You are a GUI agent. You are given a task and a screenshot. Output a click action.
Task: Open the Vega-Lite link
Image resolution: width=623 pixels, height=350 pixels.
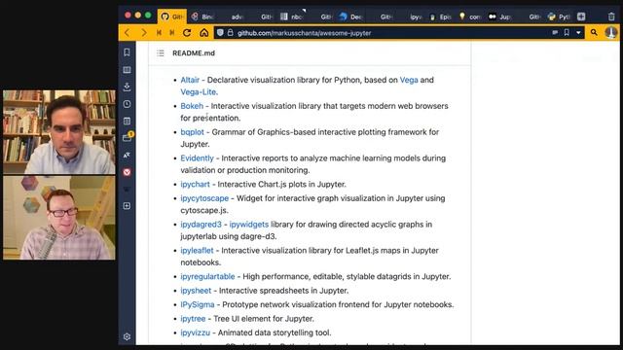click(x=199, y=91)
